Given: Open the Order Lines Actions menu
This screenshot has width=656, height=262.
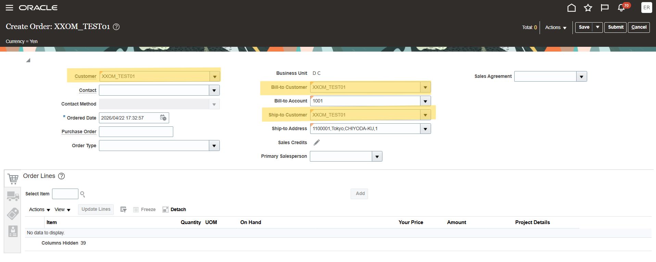Looking at the screenshot, I should (39, 209).
